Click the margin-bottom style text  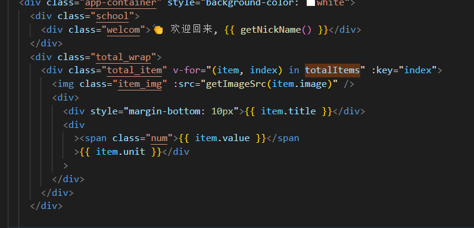point(181,111)
